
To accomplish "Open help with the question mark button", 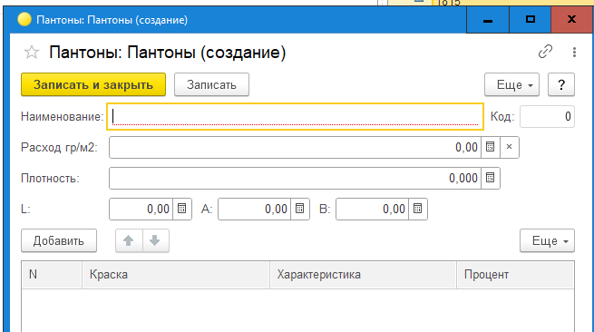I will (x=561, y=84).
